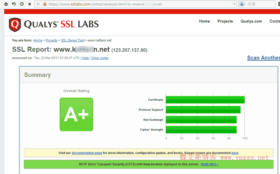Click the undo/restore page icon
Image resolution: width=280 pixels, height=174 pixels.
[14, 4]
